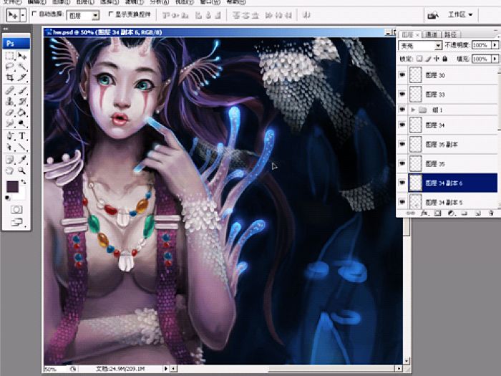Switch to 通道 channels tab

pos(432,34)
